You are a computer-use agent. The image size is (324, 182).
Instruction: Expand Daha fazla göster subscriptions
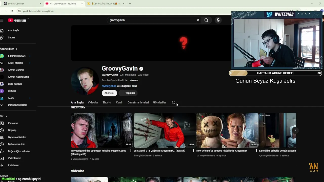[x=17, y=105]
